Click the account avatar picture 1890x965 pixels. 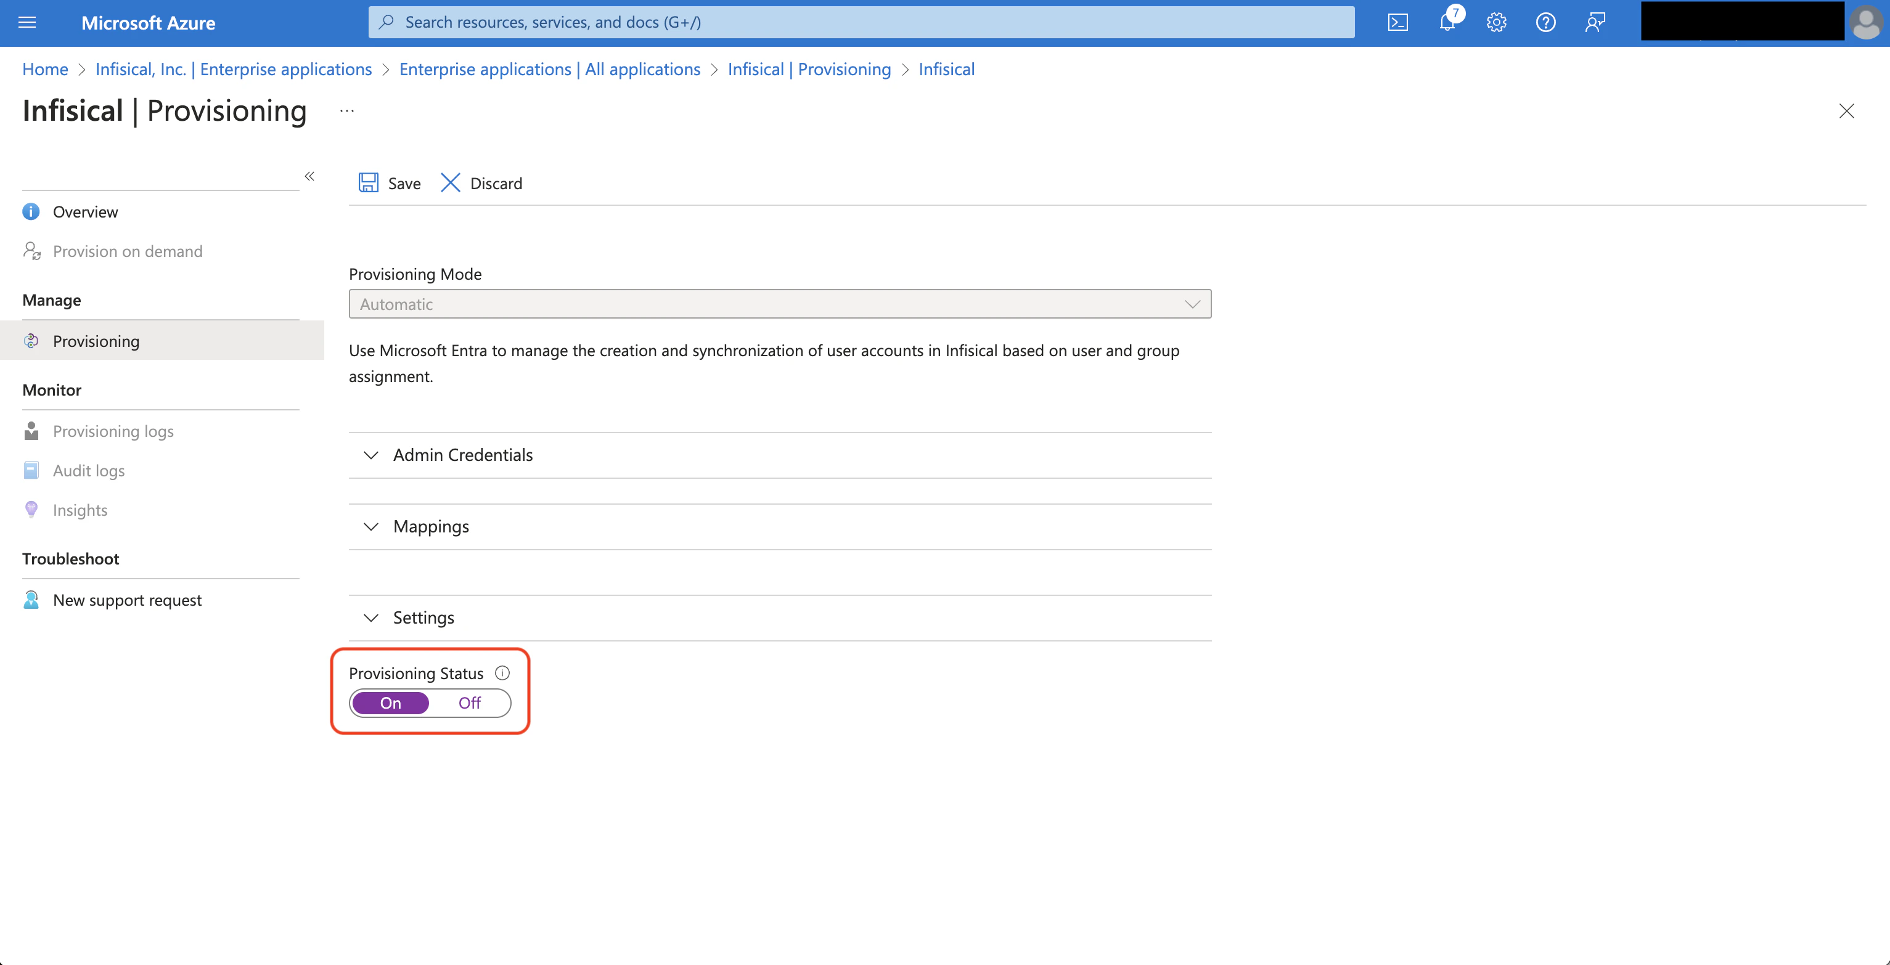(x=1867, y=23)
